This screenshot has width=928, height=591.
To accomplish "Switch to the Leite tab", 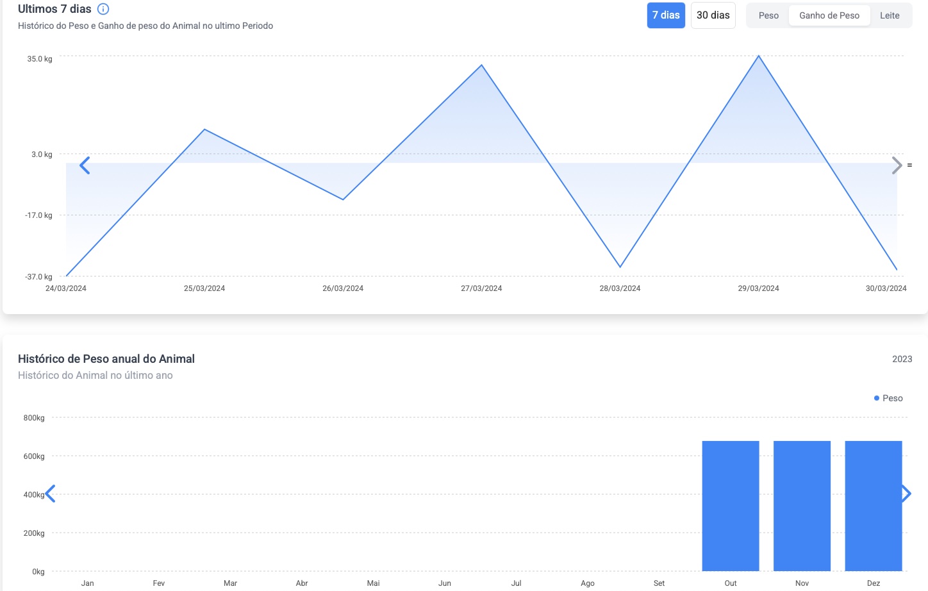I will point(890,15).
